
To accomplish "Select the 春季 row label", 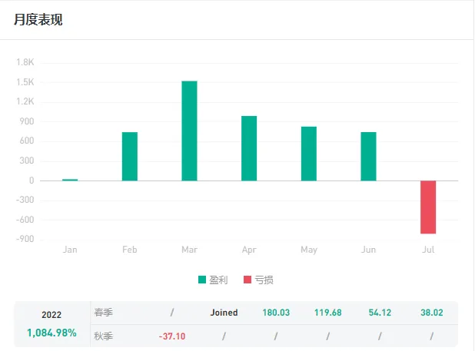I will click(104, 313).
